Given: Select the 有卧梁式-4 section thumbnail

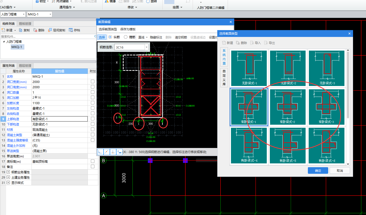Looking at the screenshot, I should (x=249, y=145).
